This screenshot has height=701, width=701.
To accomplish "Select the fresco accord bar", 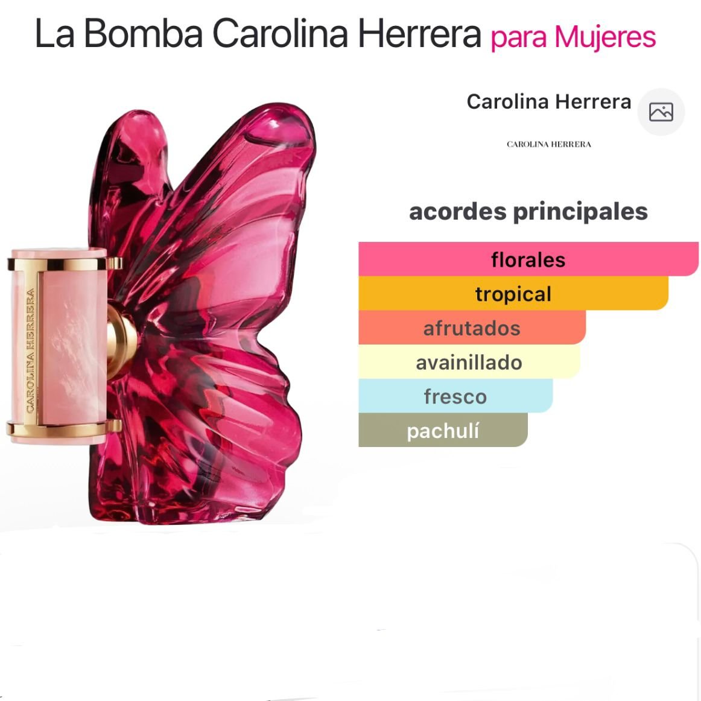I will (455, 396).
